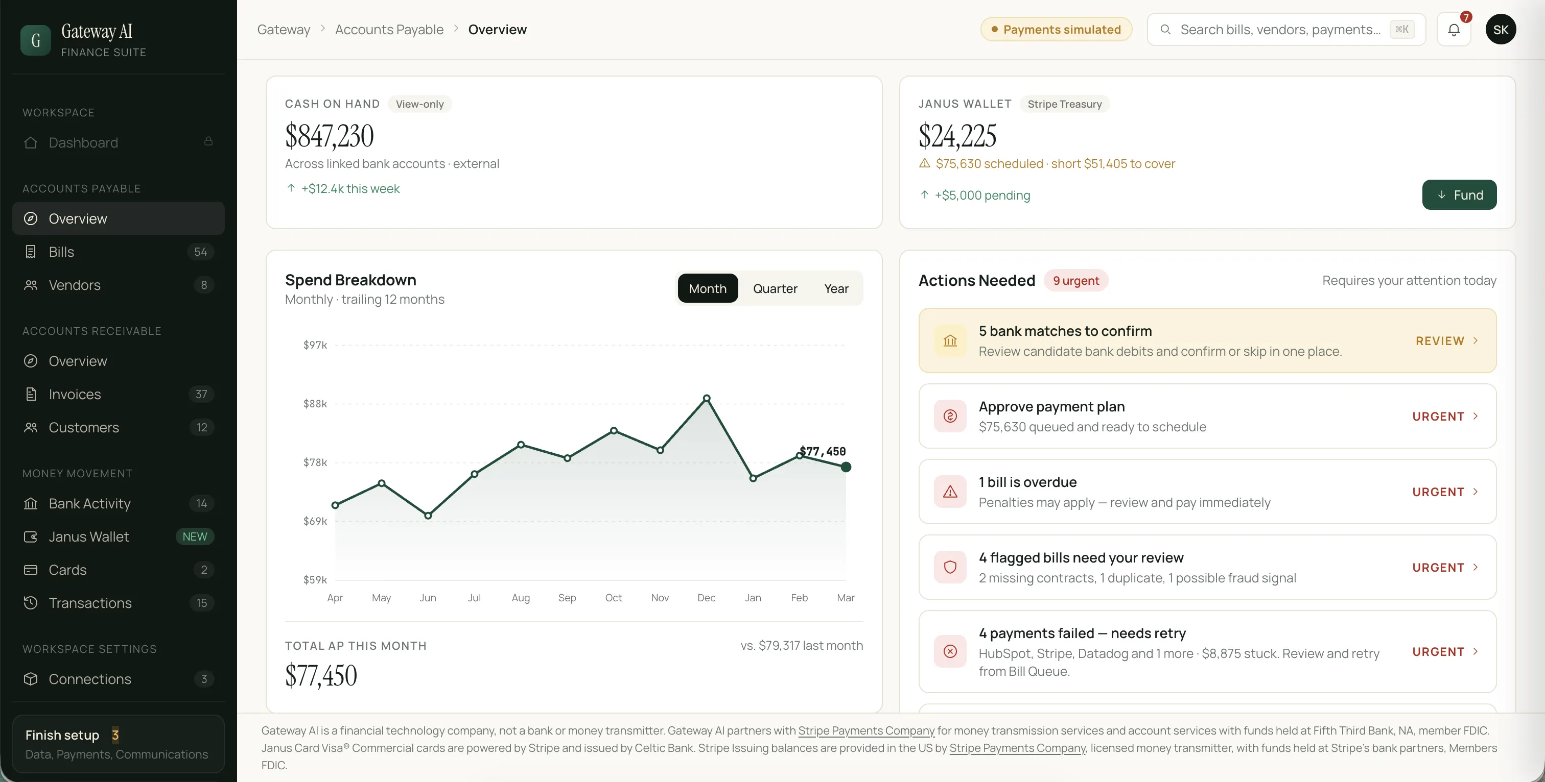1545x782 pixels.
Task: Click the NEW badge on Janus Wallet
Action: pos(194,537)
